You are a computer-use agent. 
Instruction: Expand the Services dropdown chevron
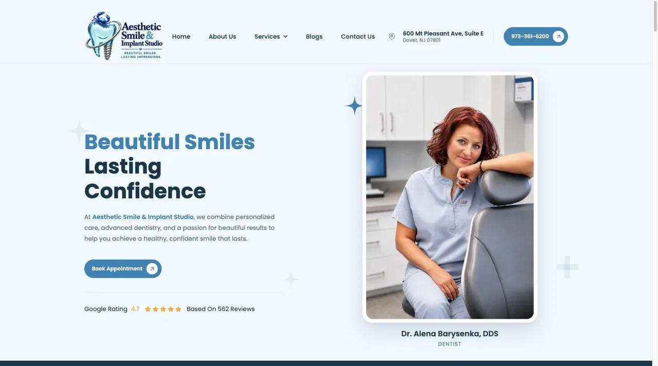[285, 36]
